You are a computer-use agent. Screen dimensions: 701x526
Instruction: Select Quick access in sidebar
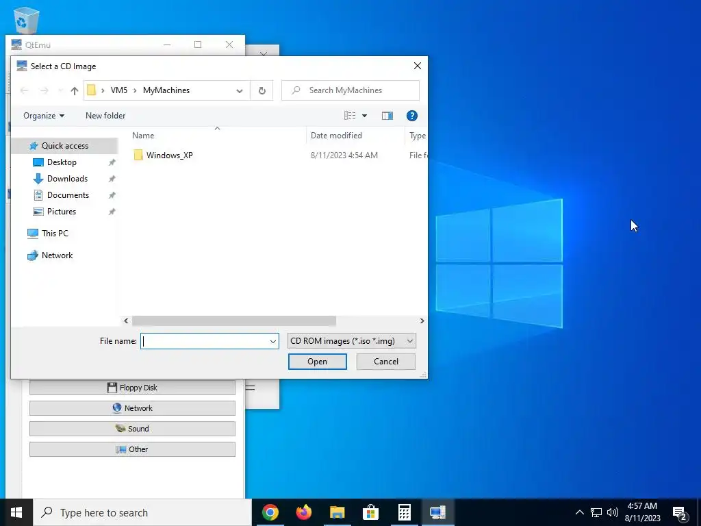tap(65, 146)
